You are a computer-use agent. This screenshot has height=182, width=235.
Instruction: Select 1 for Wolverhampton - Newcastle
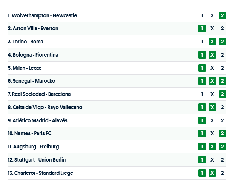pos(202,15)
